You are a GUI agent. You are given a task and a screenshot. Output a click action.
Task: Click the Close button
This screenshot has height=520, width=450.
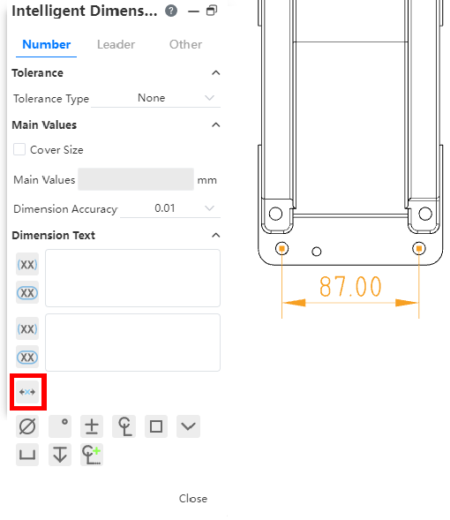point(193,499)
